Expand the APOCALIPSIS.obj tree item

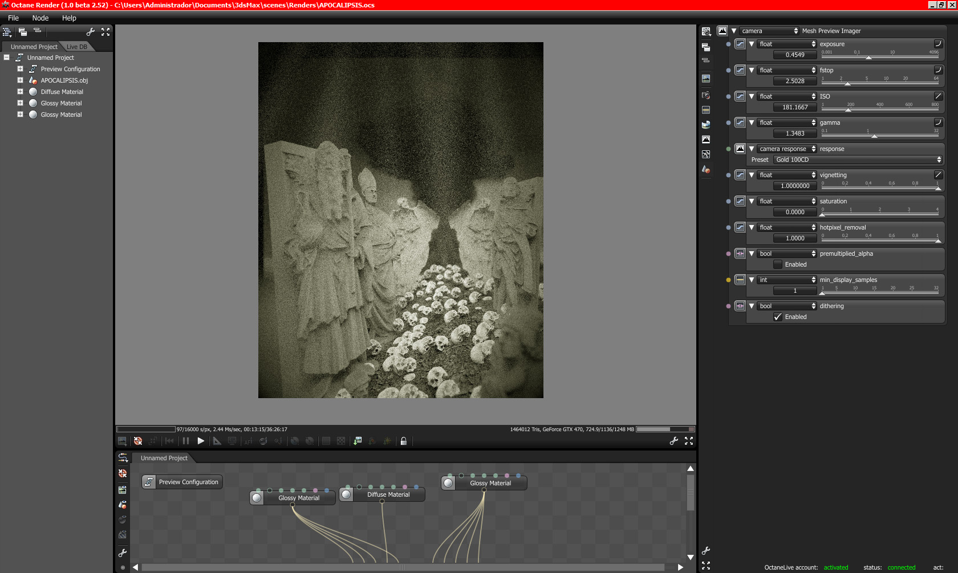(x=20, y=80)
